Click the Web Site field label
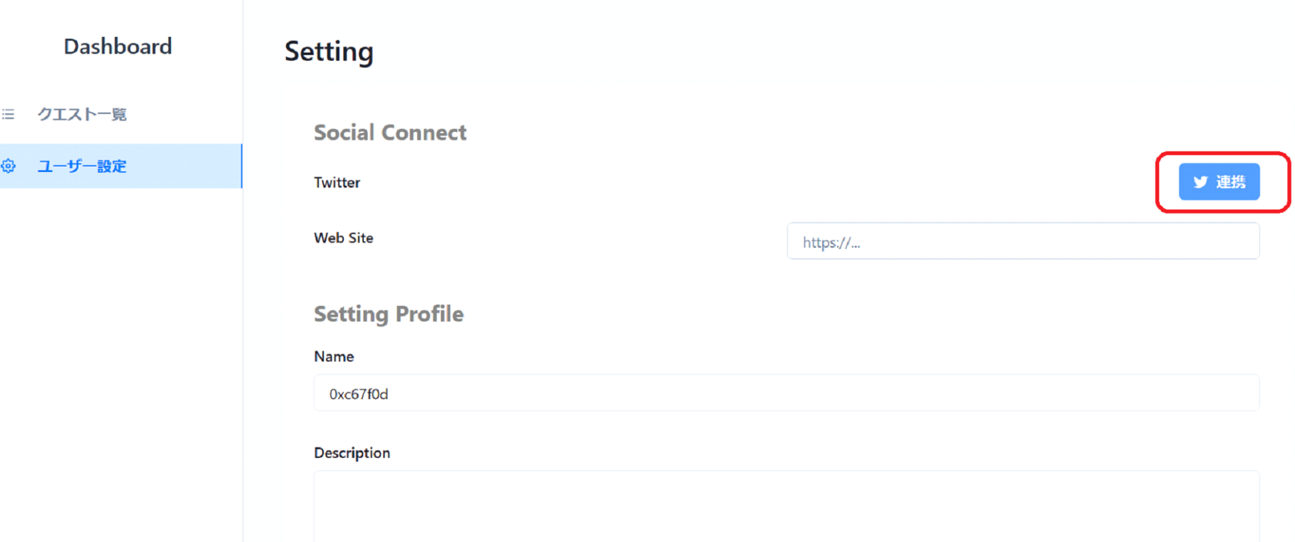 point(344,238)
